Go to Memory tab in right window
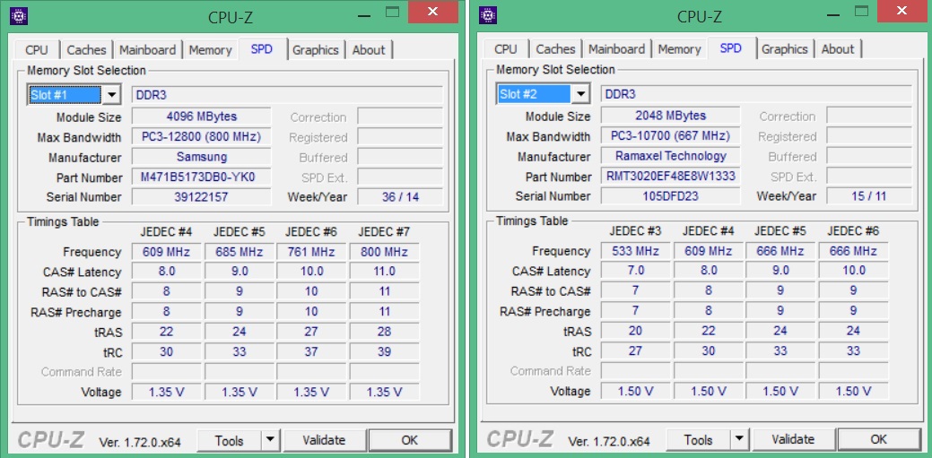932x458 pixels. [679, 49]
